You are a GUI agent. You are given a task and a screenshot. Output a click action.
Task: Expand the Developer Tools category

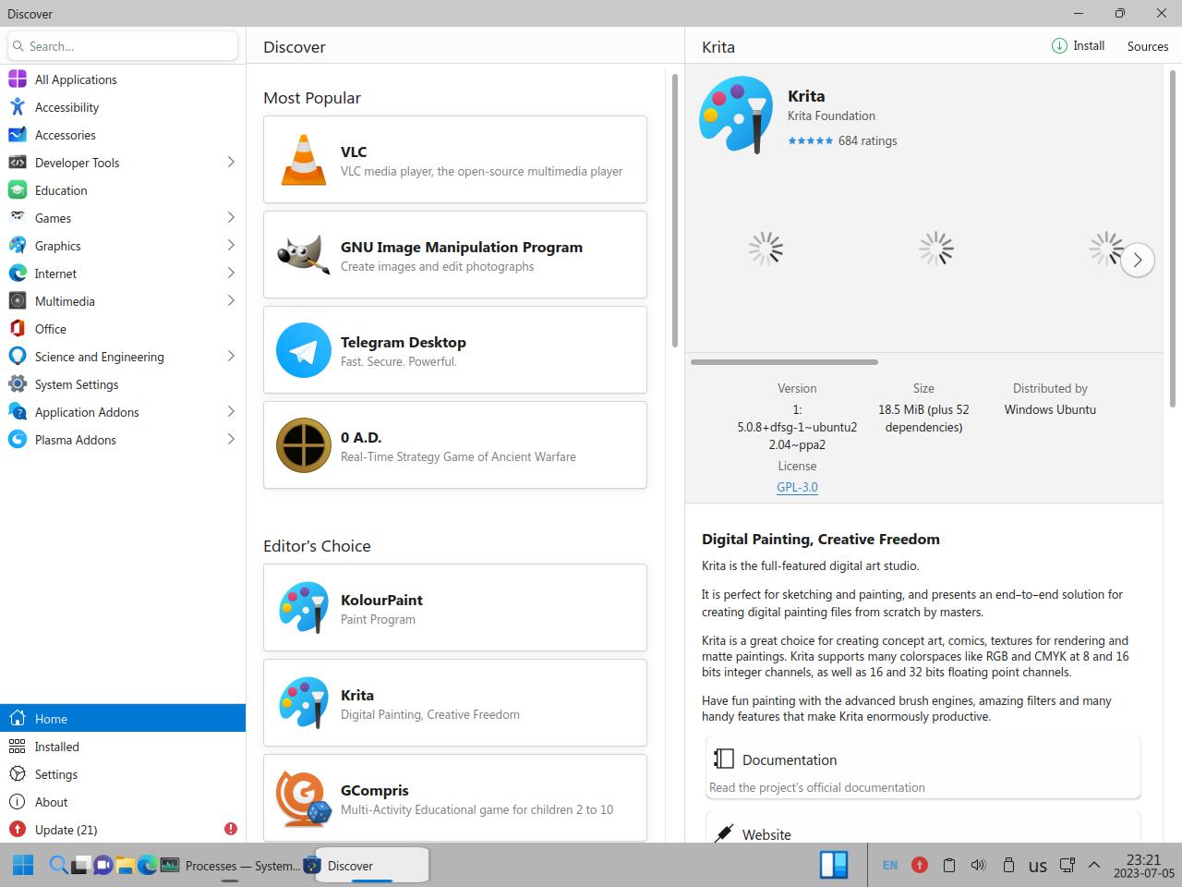tap(231, 163)
